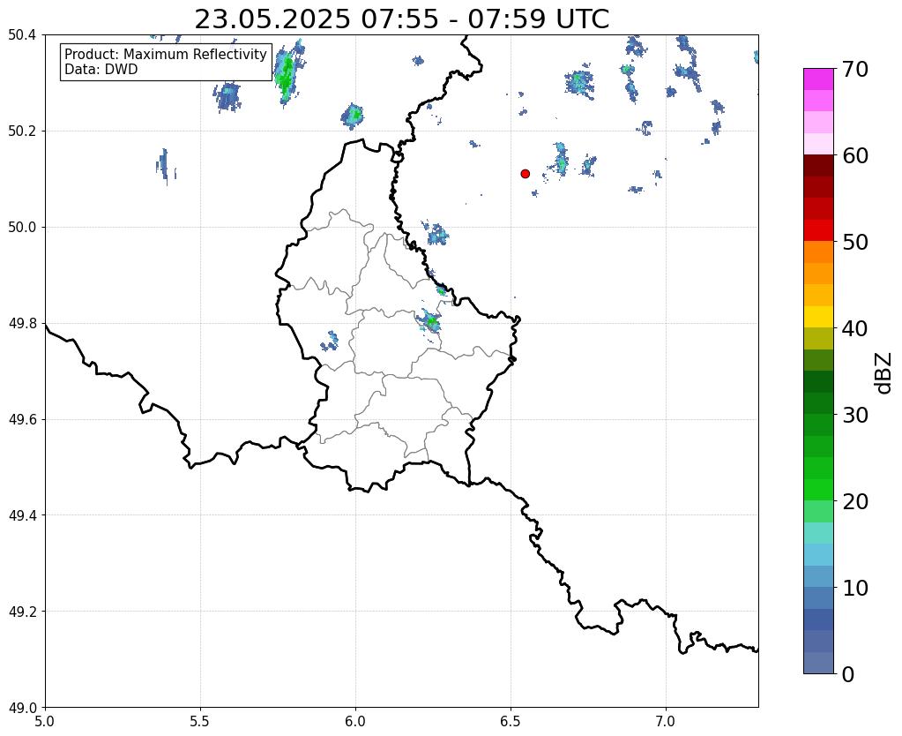Click the plot title date and time text
This screenshot has height=736, width=902.
[401, 19]
